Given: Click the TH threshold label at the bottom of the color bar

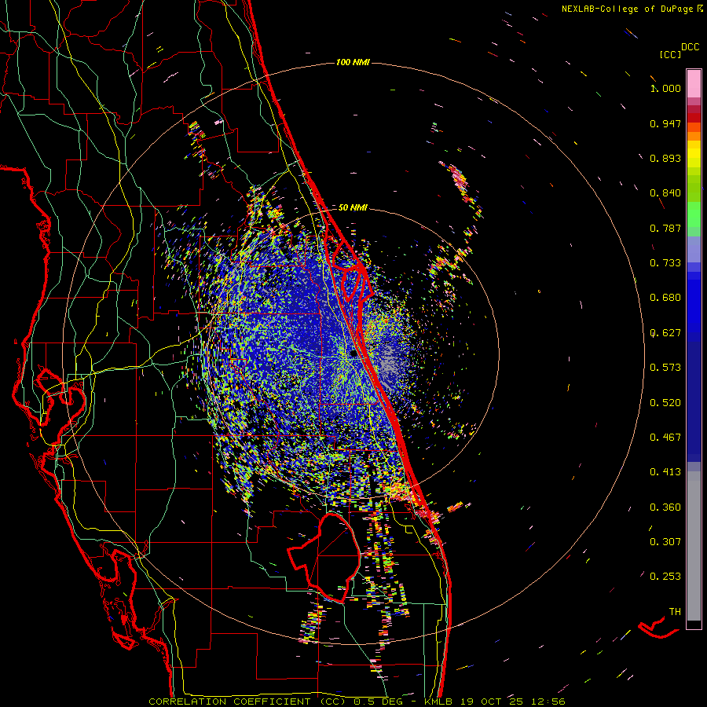Looking at the screenshot, I should tap(675, 612).
